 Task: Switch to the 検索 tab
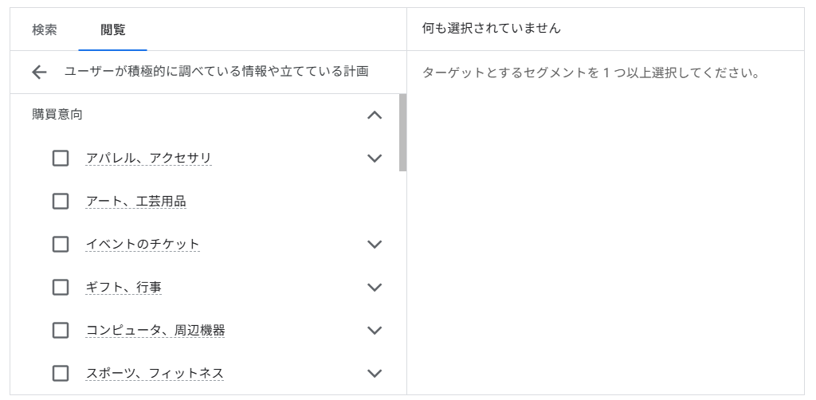tap(45, 29)
